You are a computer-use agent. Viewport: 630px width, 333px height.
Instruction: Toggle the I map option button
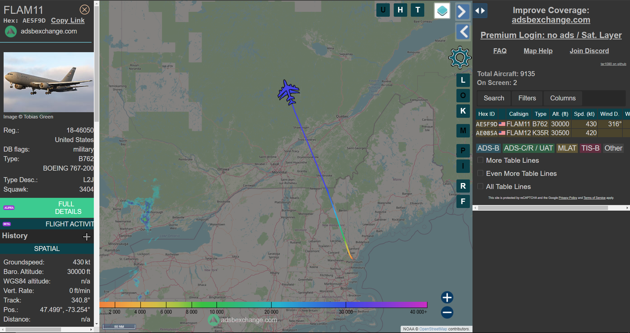[x=463, y=166]
